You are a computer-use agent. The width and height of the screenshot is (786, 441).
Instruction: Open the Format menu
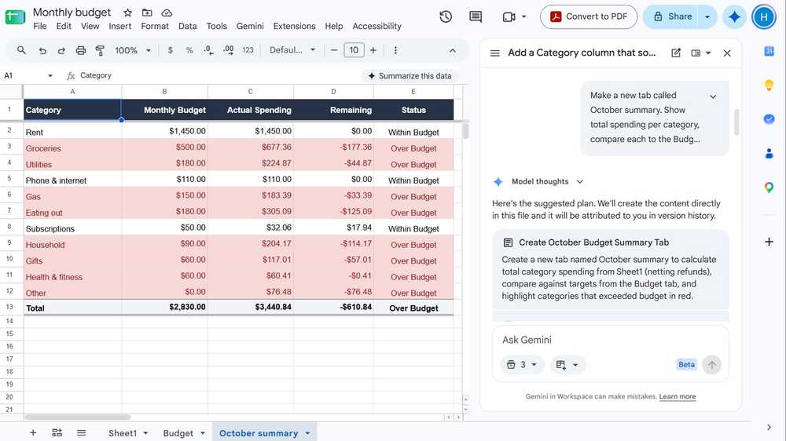pyautogui.click(x=154, y=26)
